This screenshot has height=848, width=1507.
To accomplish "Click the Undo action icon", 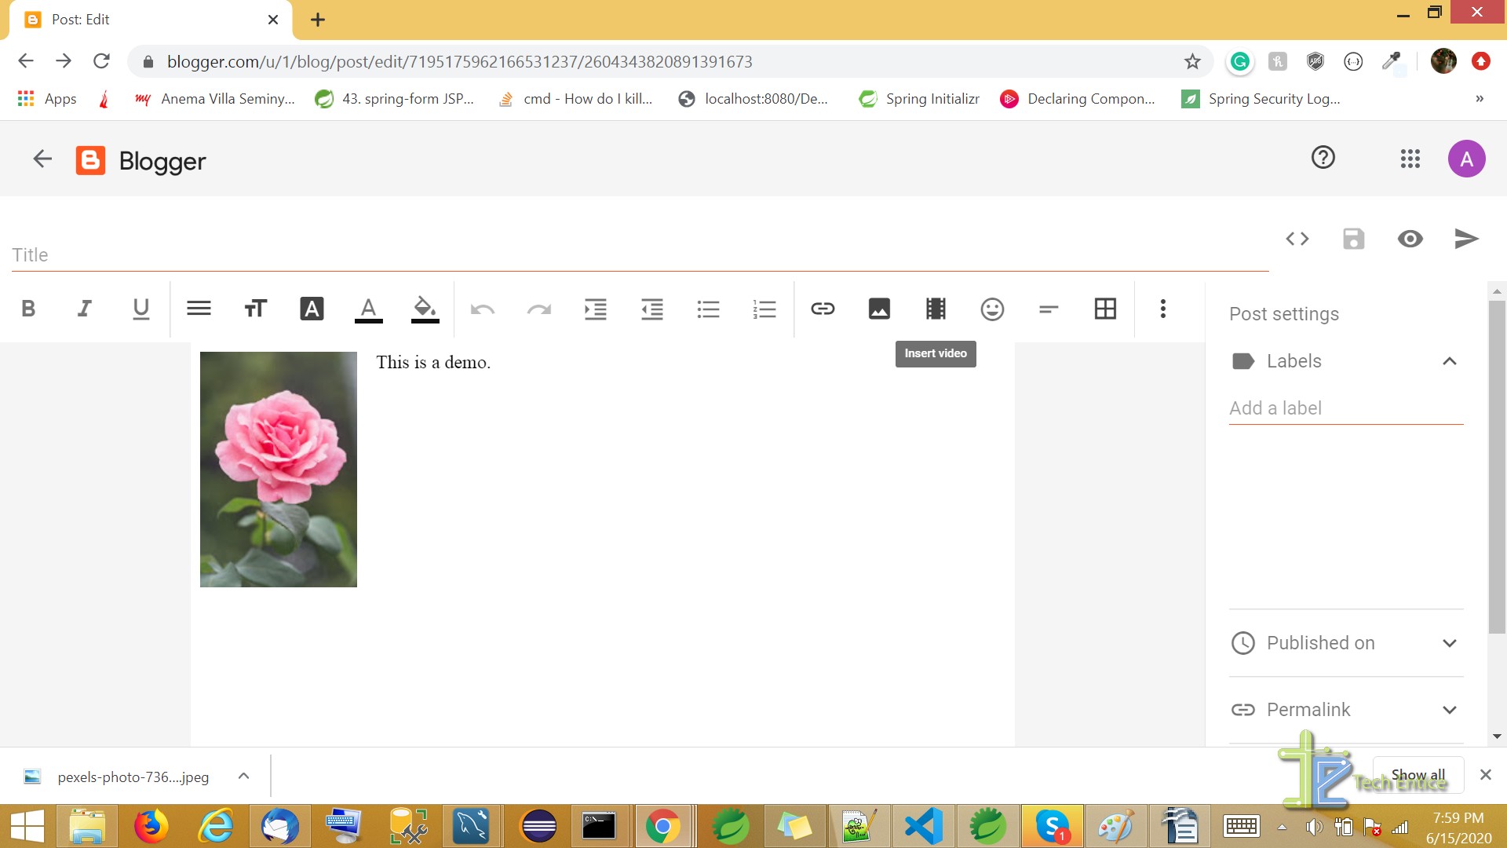I will click(483, 308).
